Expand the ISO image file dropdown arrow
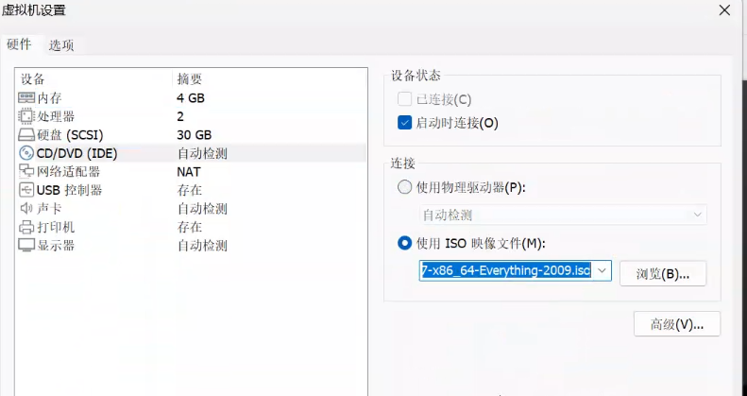The width and height of the screenshot is (747, 396). [x=602, y=272]
